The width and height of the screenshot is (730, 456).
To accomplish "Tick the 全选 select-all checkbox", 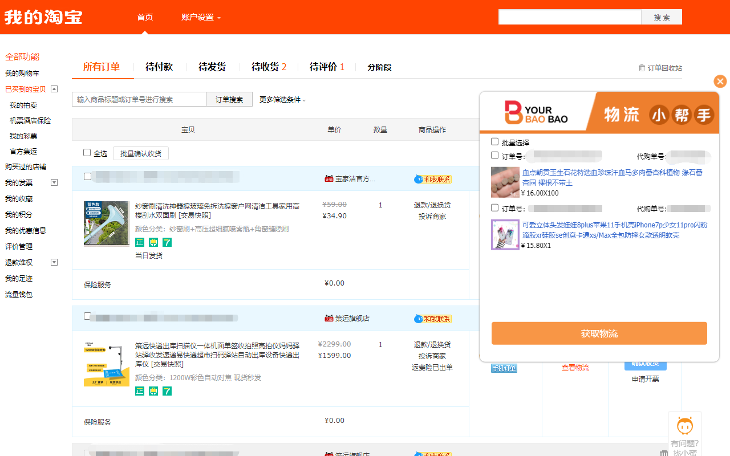I will [87, 153].
